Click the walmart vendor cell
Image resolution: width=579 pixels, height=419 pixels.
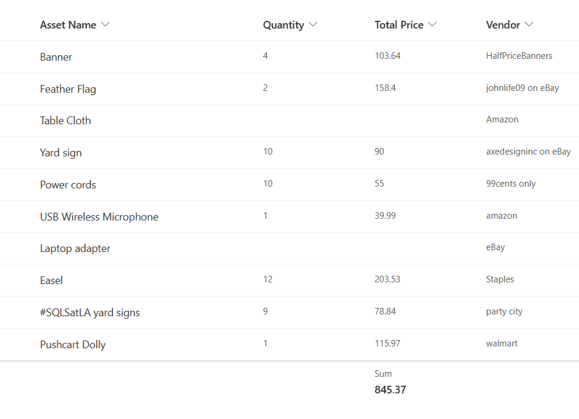coord(502,344)
